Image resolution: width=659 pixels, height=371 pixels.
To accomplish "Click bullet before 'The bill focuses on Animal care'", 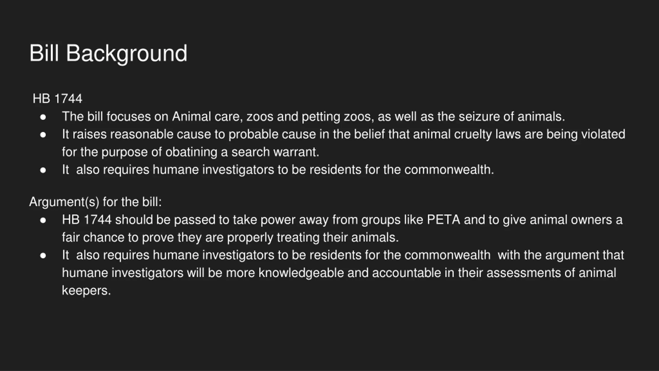I will 43,117.
